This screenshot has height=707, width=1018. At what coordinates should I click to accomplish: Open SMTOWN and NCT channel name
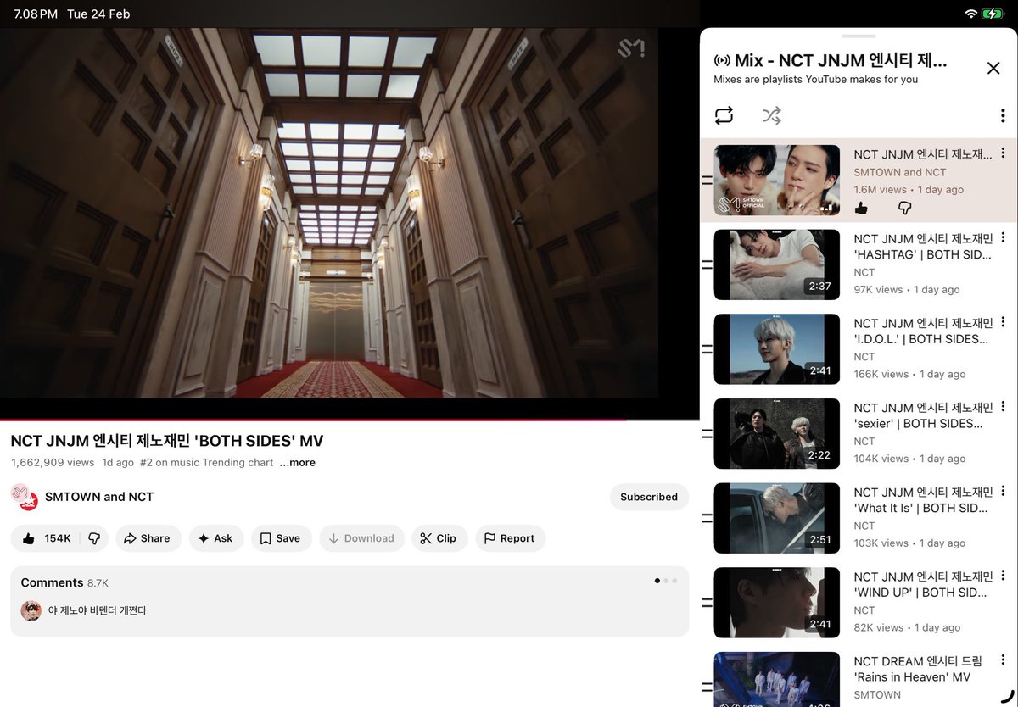click(99, 497)
